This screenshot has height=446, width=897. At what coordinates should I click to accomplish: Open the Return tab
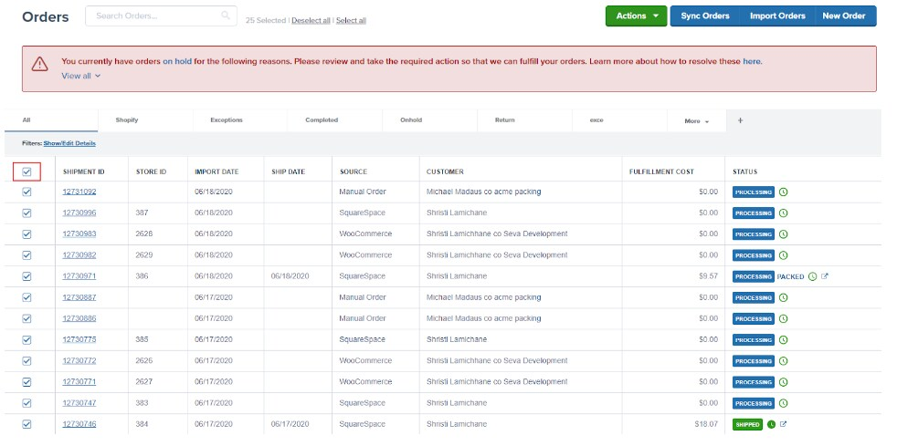524,120
